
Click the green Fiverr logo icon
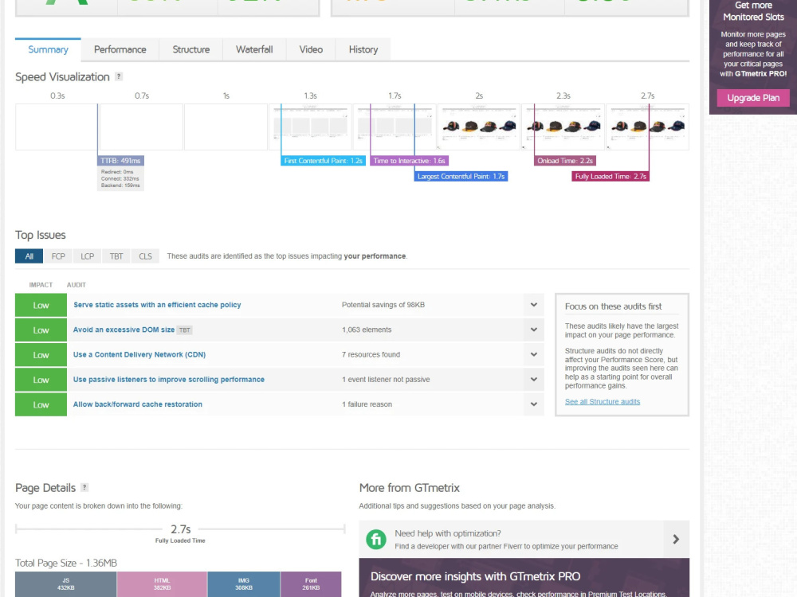[x=376, y=539]
